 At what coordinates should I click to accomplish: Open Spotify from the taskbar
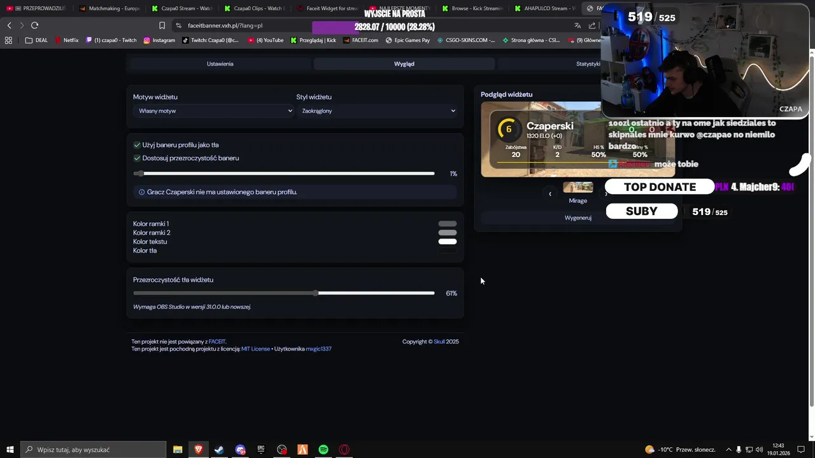coord(323,450)
